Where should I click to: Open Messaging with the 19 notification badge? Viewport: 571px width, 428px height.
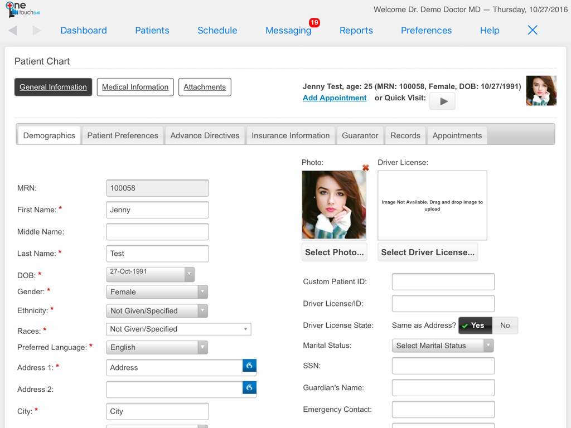coord(288,31)
